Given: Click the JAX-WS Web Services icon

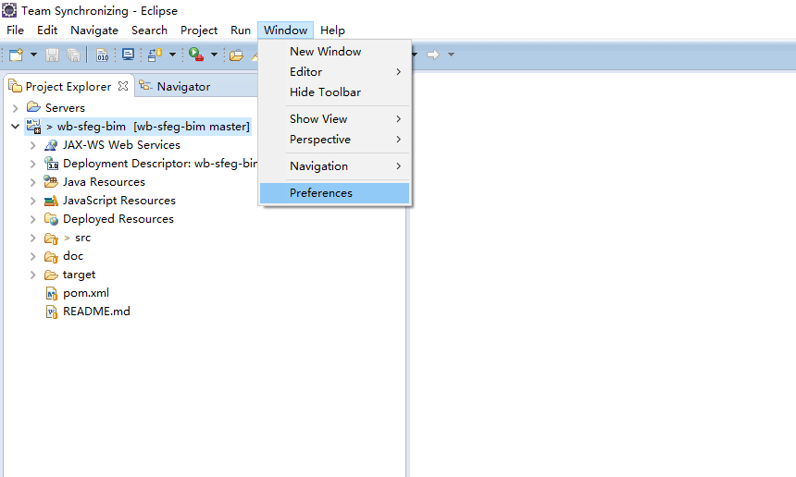Looking at the screenshot, I should [x=51, y=145].
